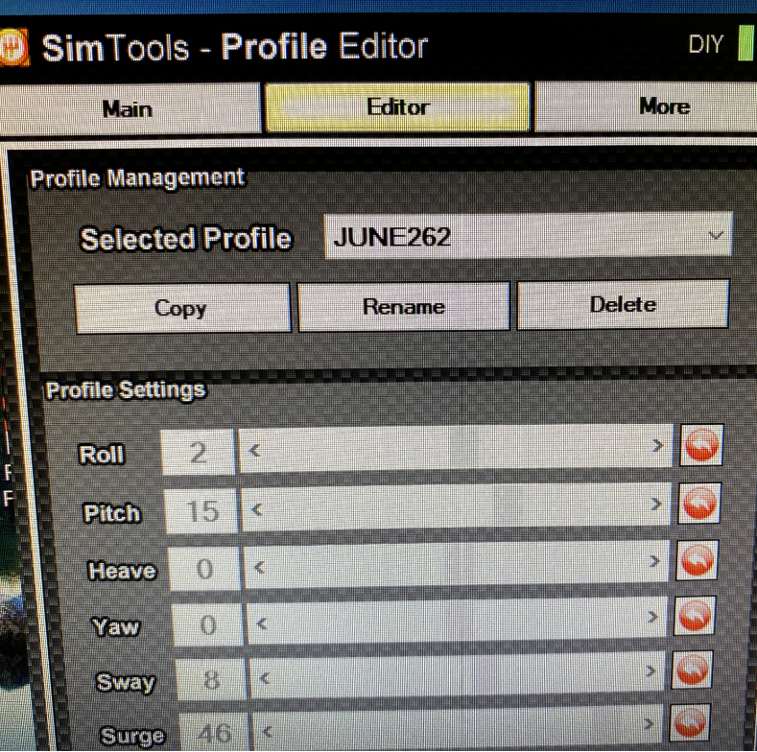Click the Pitch value field showing 15
The width and height of the screenshot is (757, 752).
(x=201, y=511)
